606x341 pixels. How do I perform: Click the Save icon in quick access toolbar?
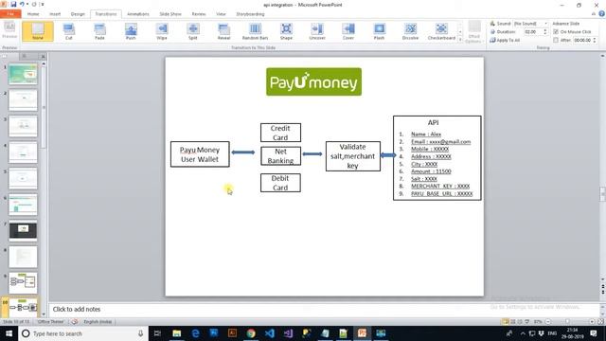point(13,4)
